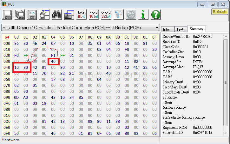This screenshot has height=144, width=230.
Task: Select byte 11 at row 030 column 0C
Action: tap(127, 62)
